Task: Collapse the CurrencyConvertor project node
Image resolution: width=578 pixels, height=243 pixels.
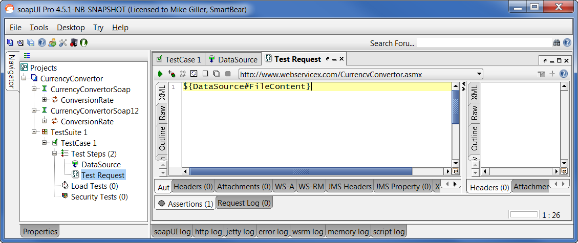Action: tap(24, 78)
